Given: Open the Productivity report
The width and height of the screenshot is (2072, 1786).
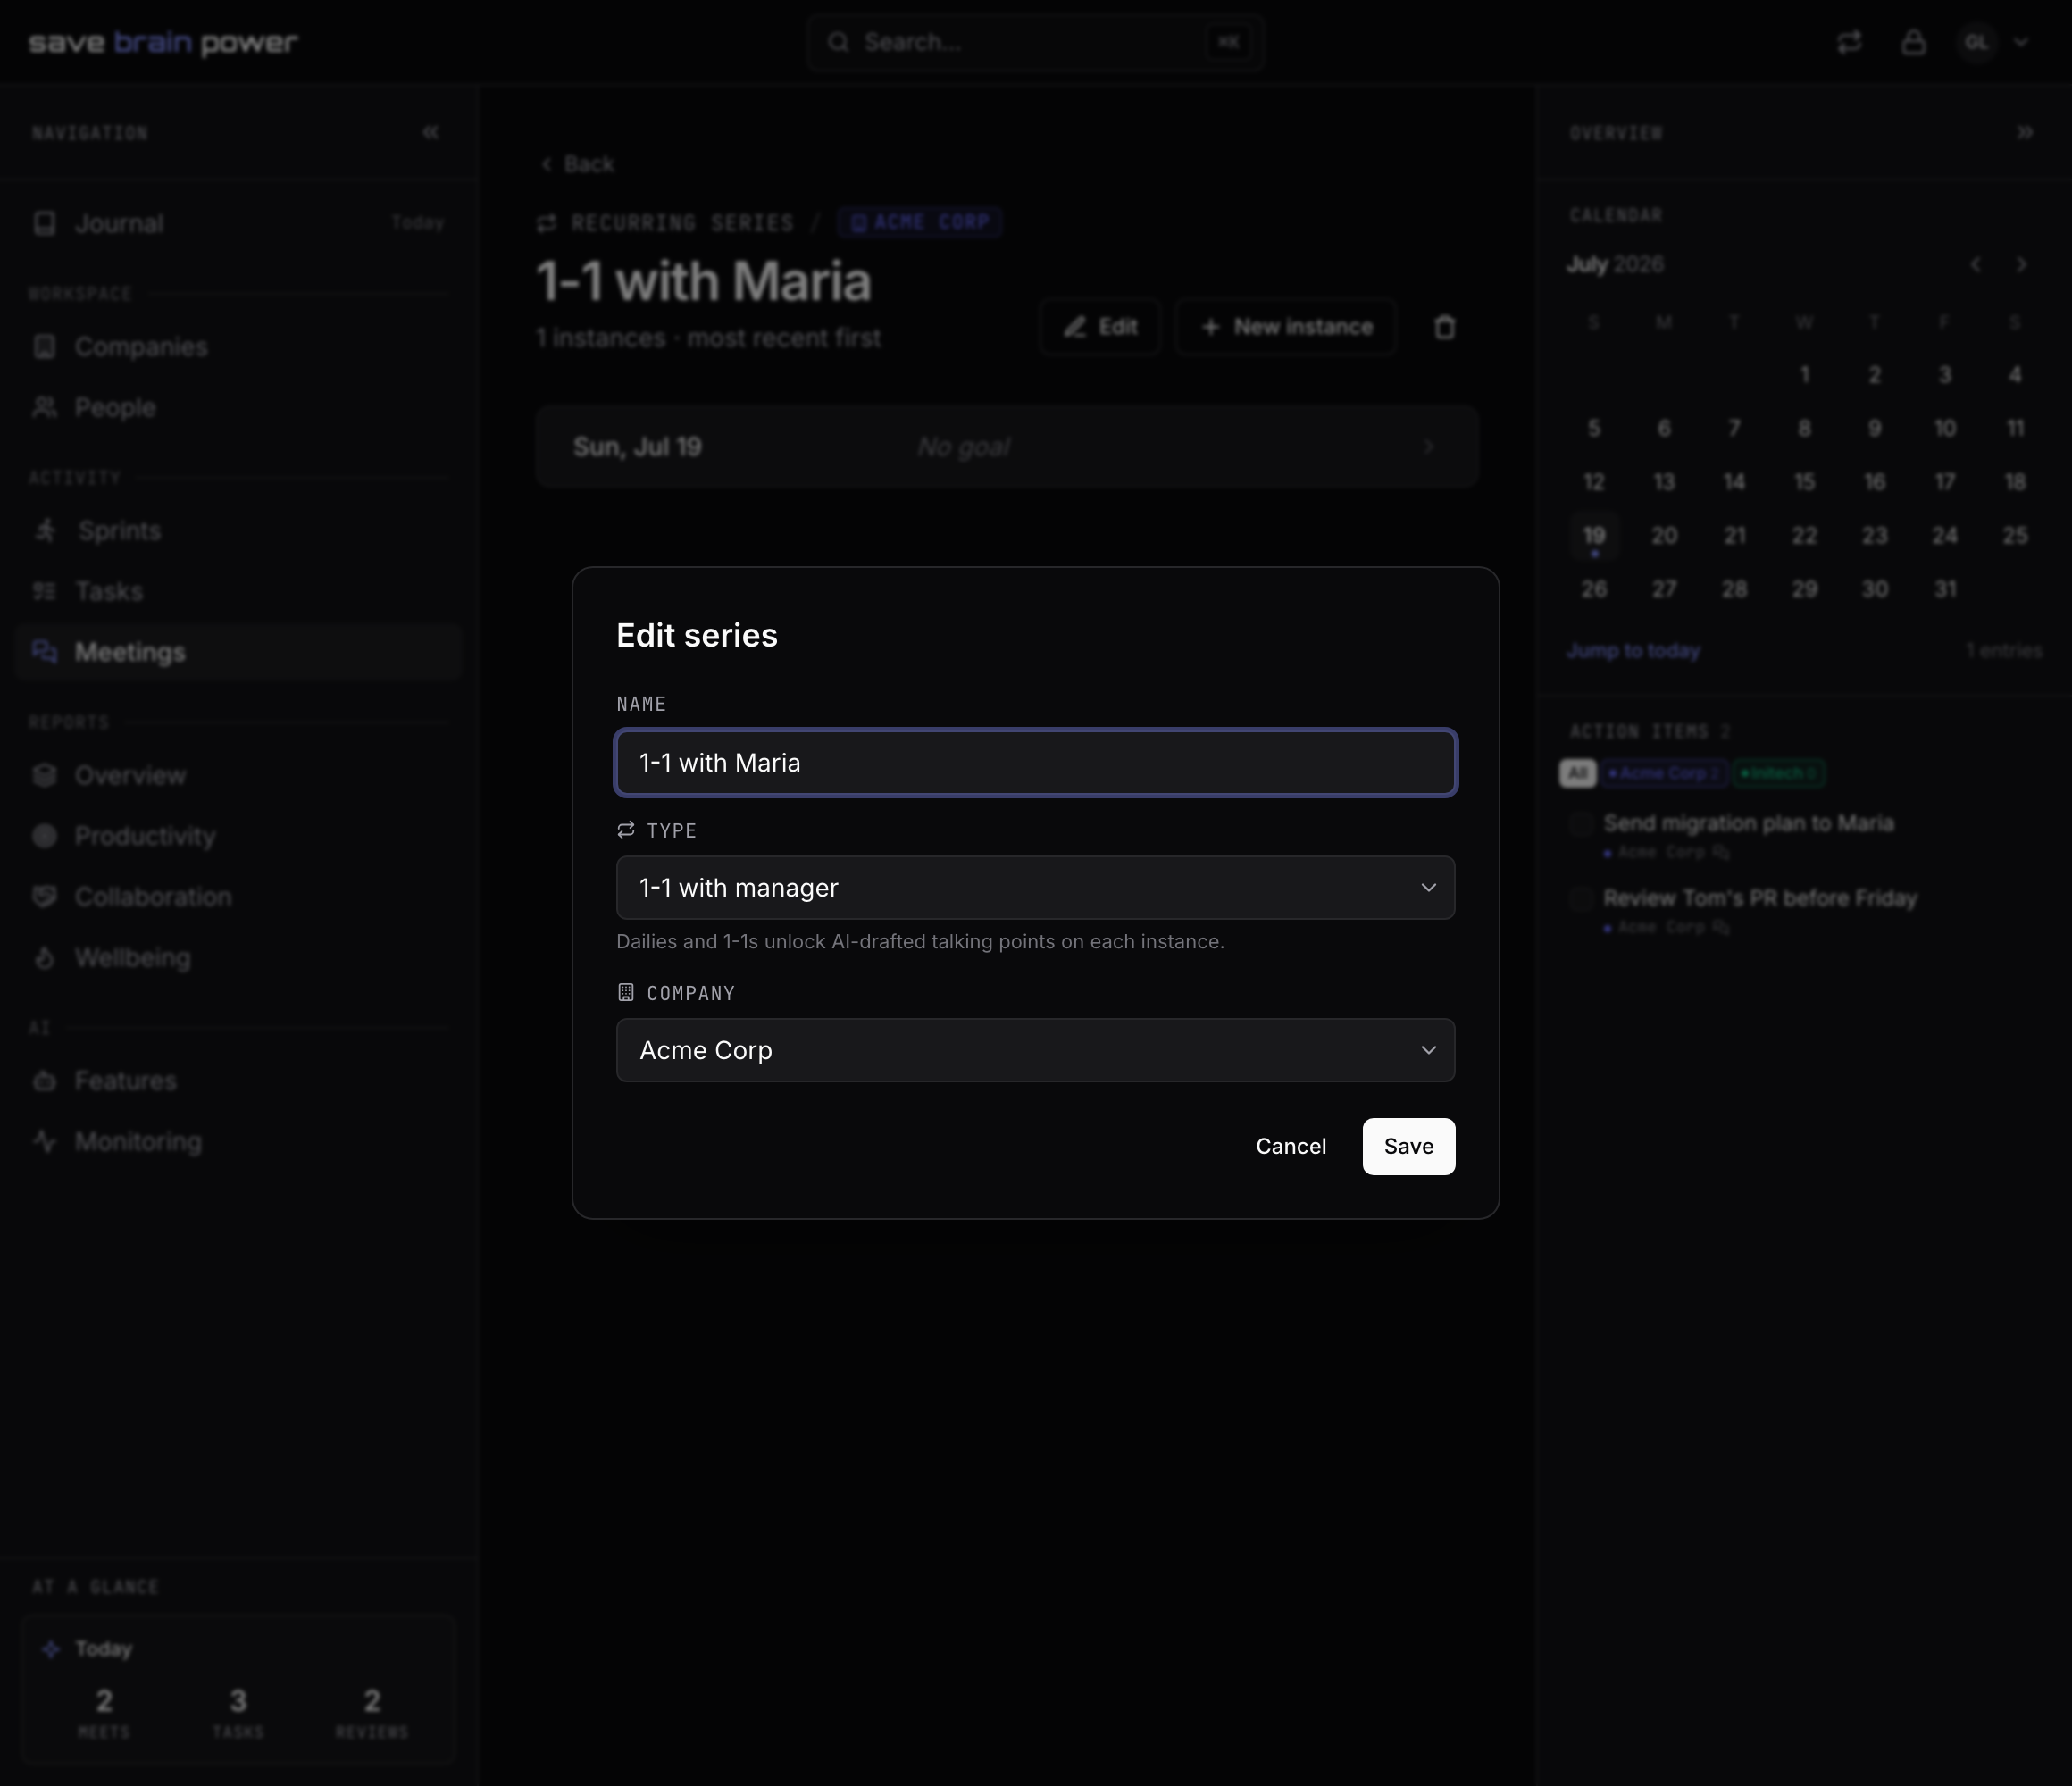Looking at the screenshot, I should click(238, 836).
